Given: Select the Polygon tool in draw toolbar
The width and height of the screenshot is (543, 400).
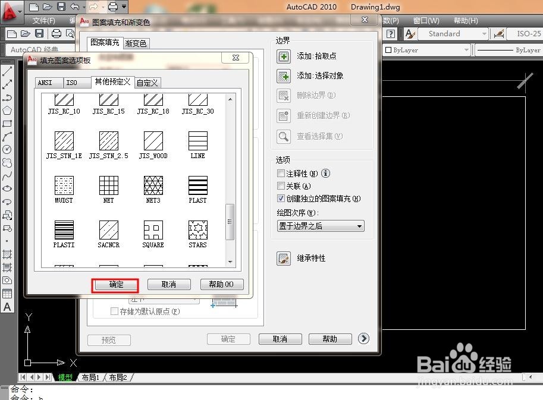Looking at the screenshot, I should [x=7, y=111].
